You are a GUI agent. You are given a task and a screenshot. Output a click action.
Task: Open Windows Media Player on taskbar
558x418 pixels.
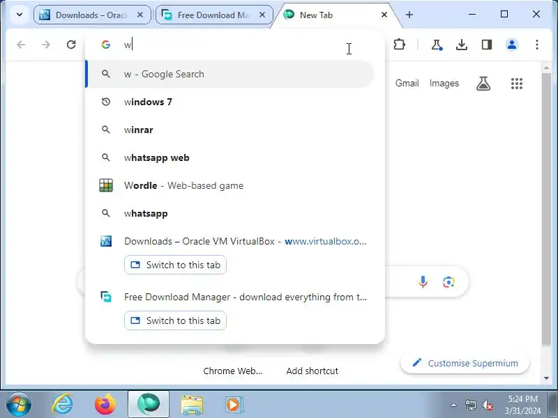234,405
